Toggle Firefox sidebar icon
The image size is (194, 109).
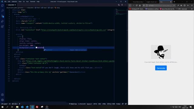185,5
